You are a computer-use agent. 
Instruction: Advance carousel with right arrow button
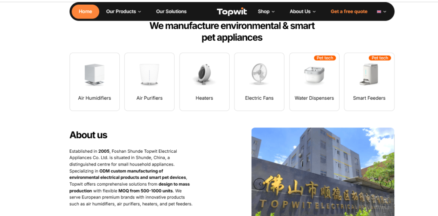tap(386, 184)
